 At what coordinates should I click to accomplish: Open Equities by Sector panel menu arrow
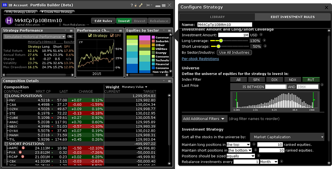(164, 31)
